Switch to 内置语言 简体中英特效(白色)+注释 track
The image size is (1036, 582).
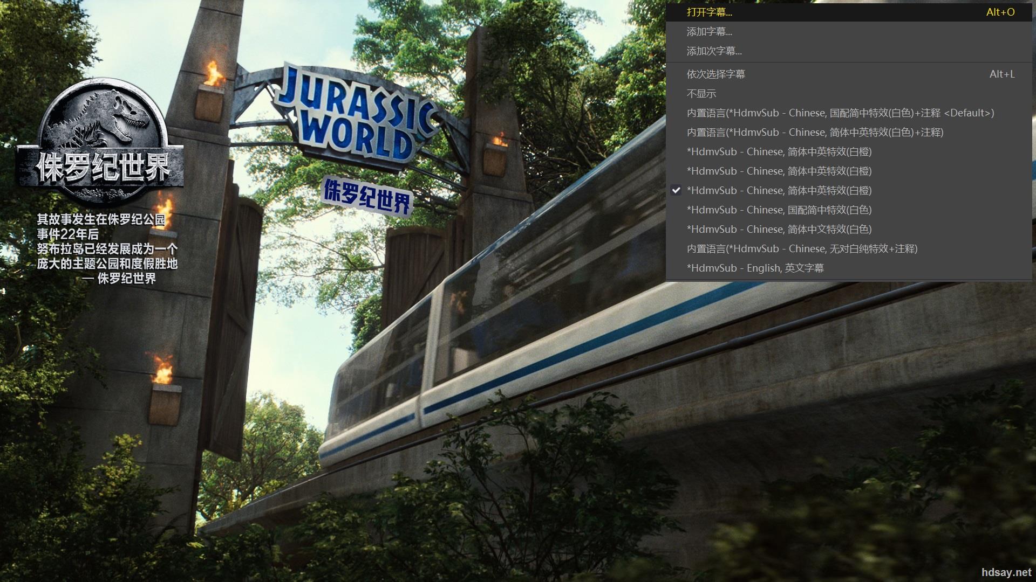tap(849, 133)
